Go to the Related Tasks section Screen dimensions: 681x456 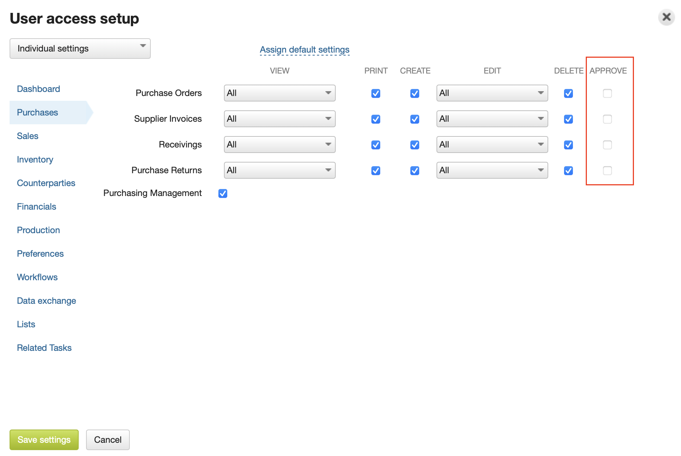(44, 348)
